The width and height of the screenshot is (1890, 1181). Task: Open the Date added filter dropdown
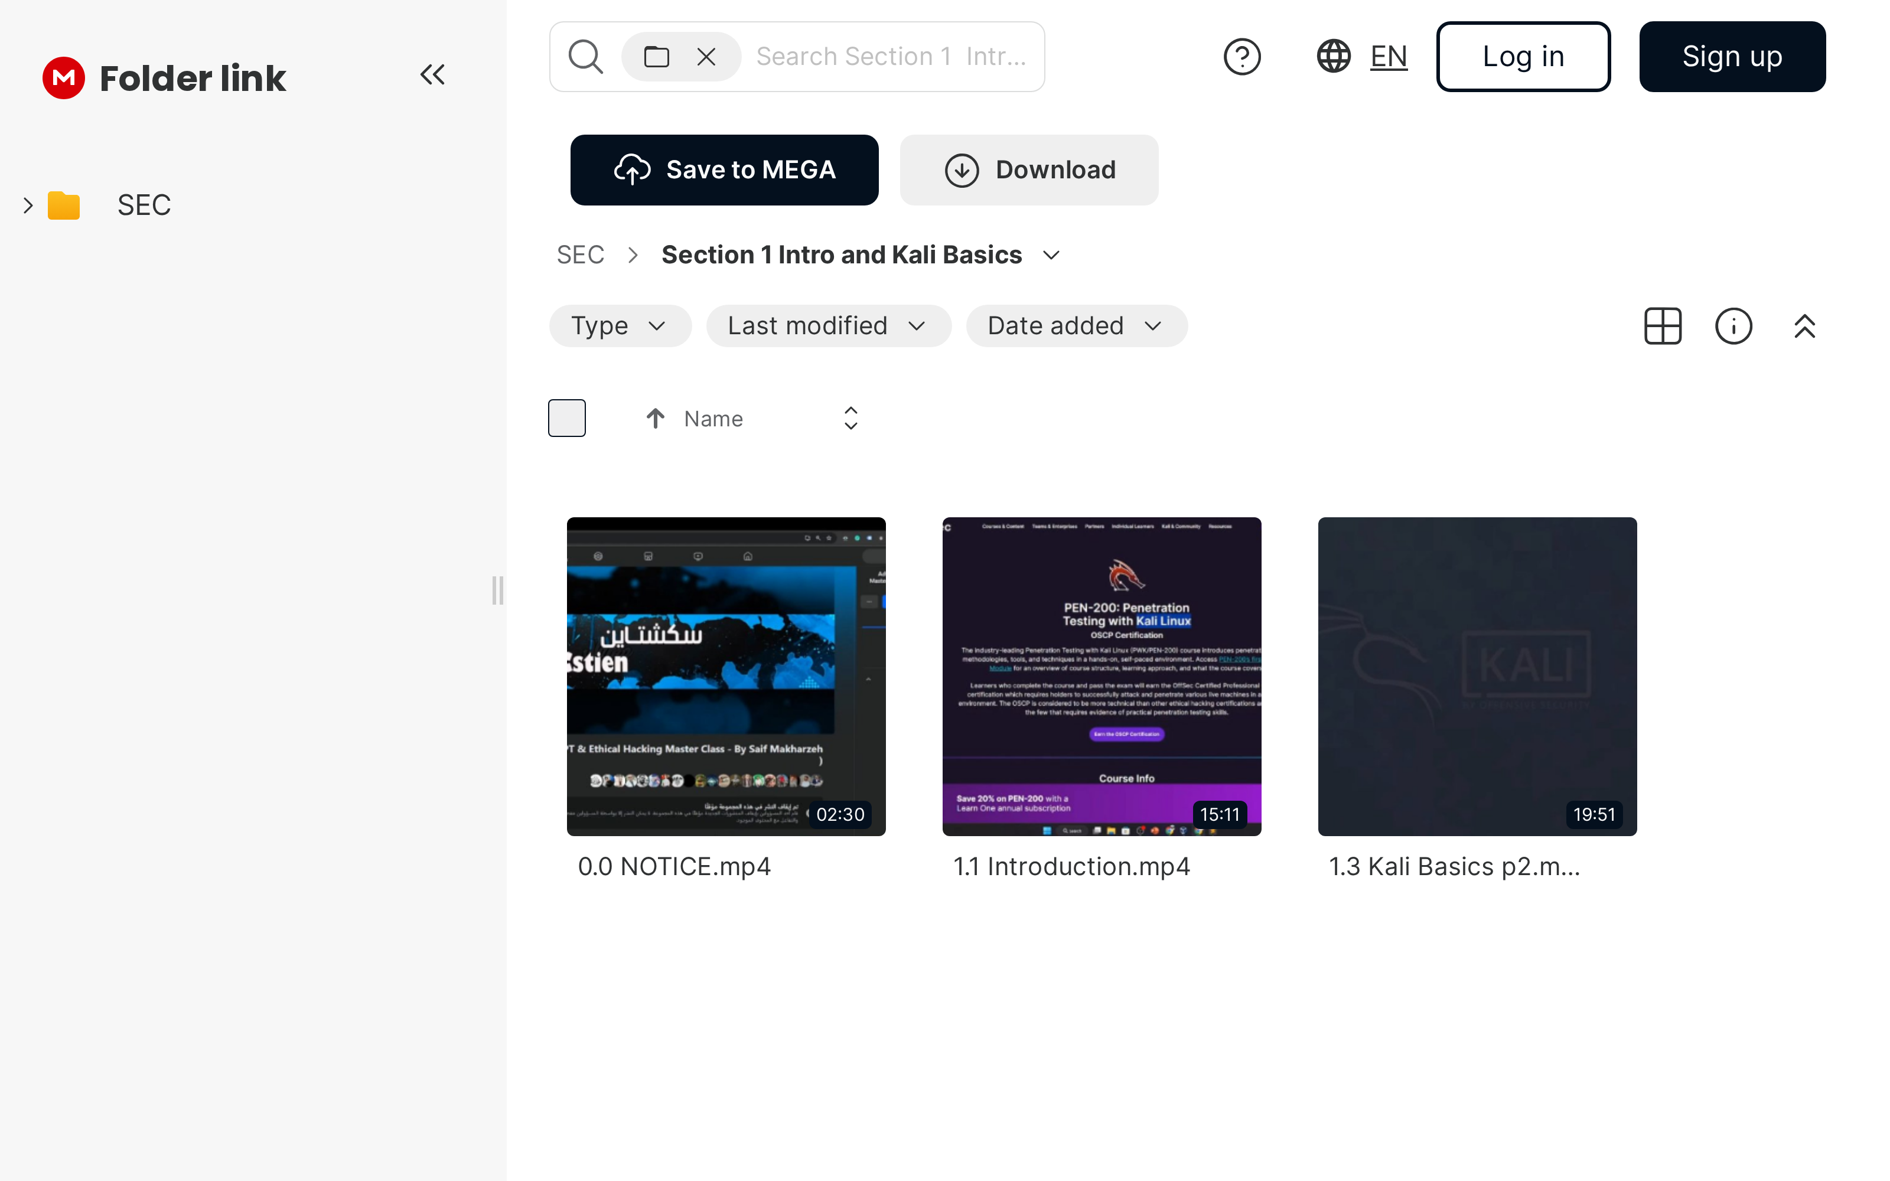pyautogui.click(x=1076, y=326)
